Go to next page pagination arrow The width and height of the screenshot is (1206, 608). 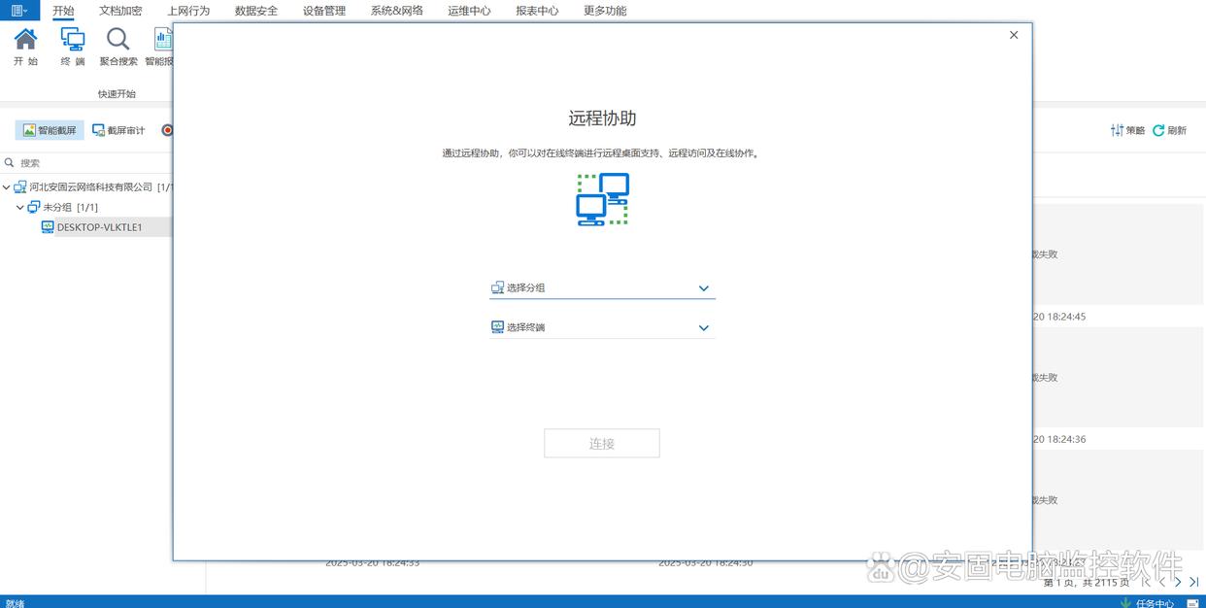[1178, 582]
